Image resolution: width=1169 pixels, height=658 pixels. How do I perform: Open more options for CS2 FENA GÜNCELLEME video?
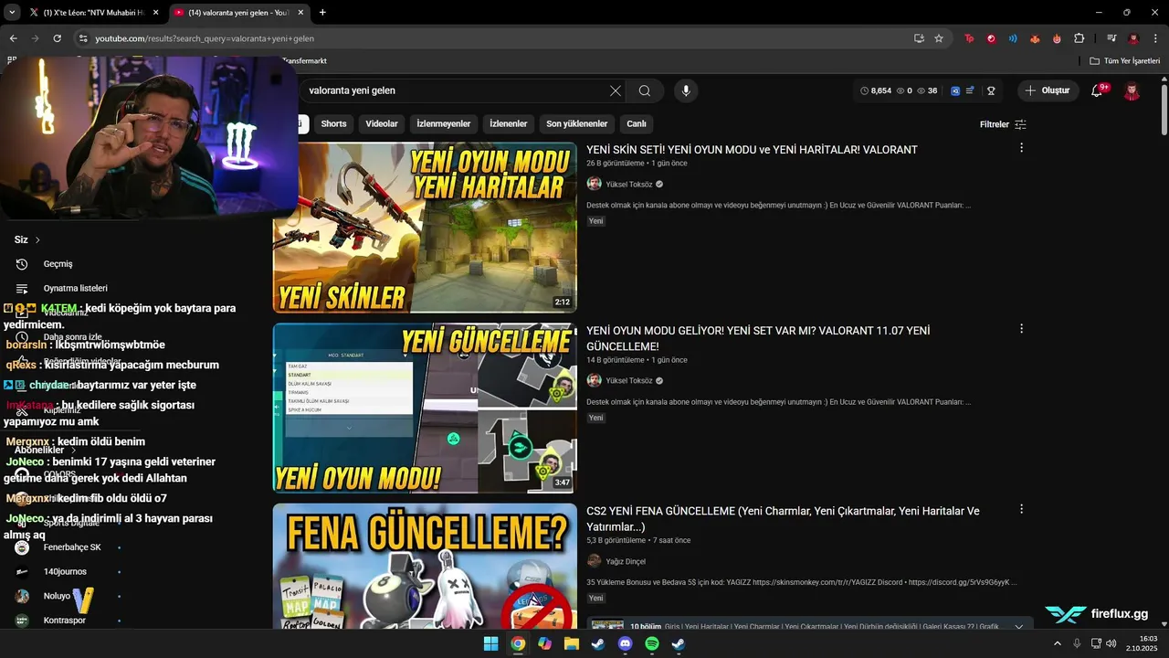(x=1021, y=509)
